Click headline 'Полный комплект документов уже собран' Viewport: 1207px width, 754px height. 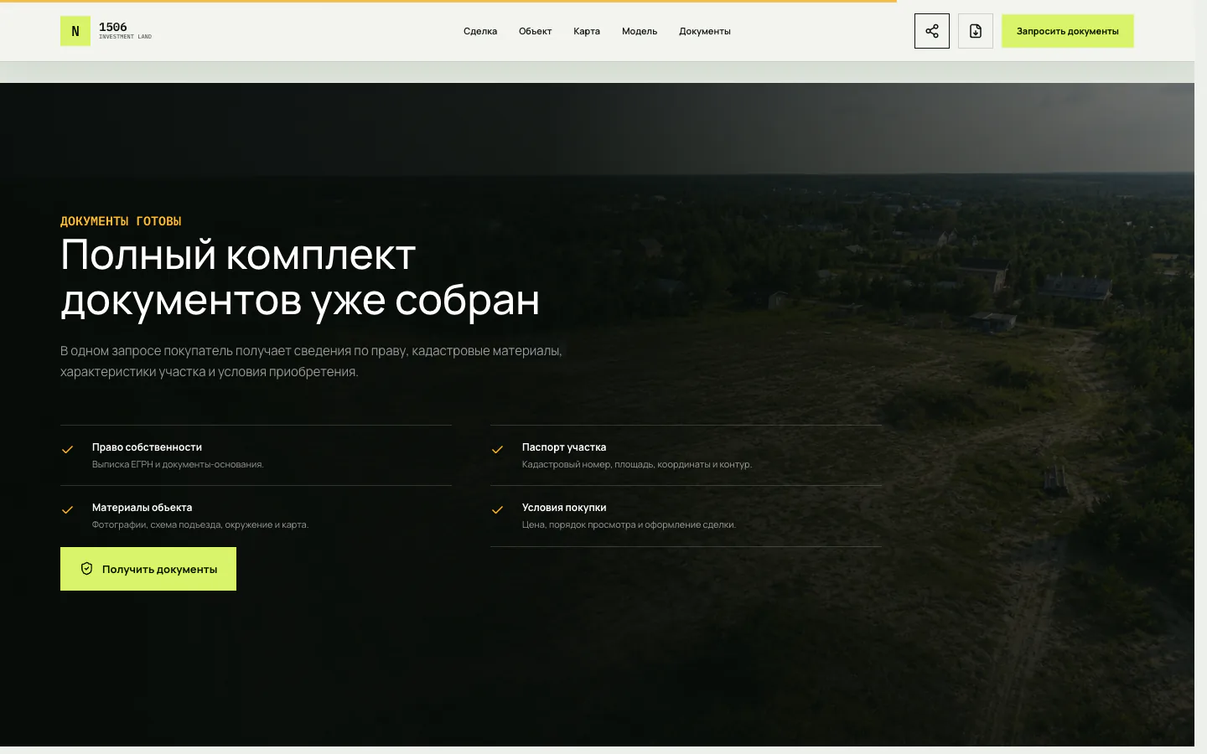[x=300, y=277]
